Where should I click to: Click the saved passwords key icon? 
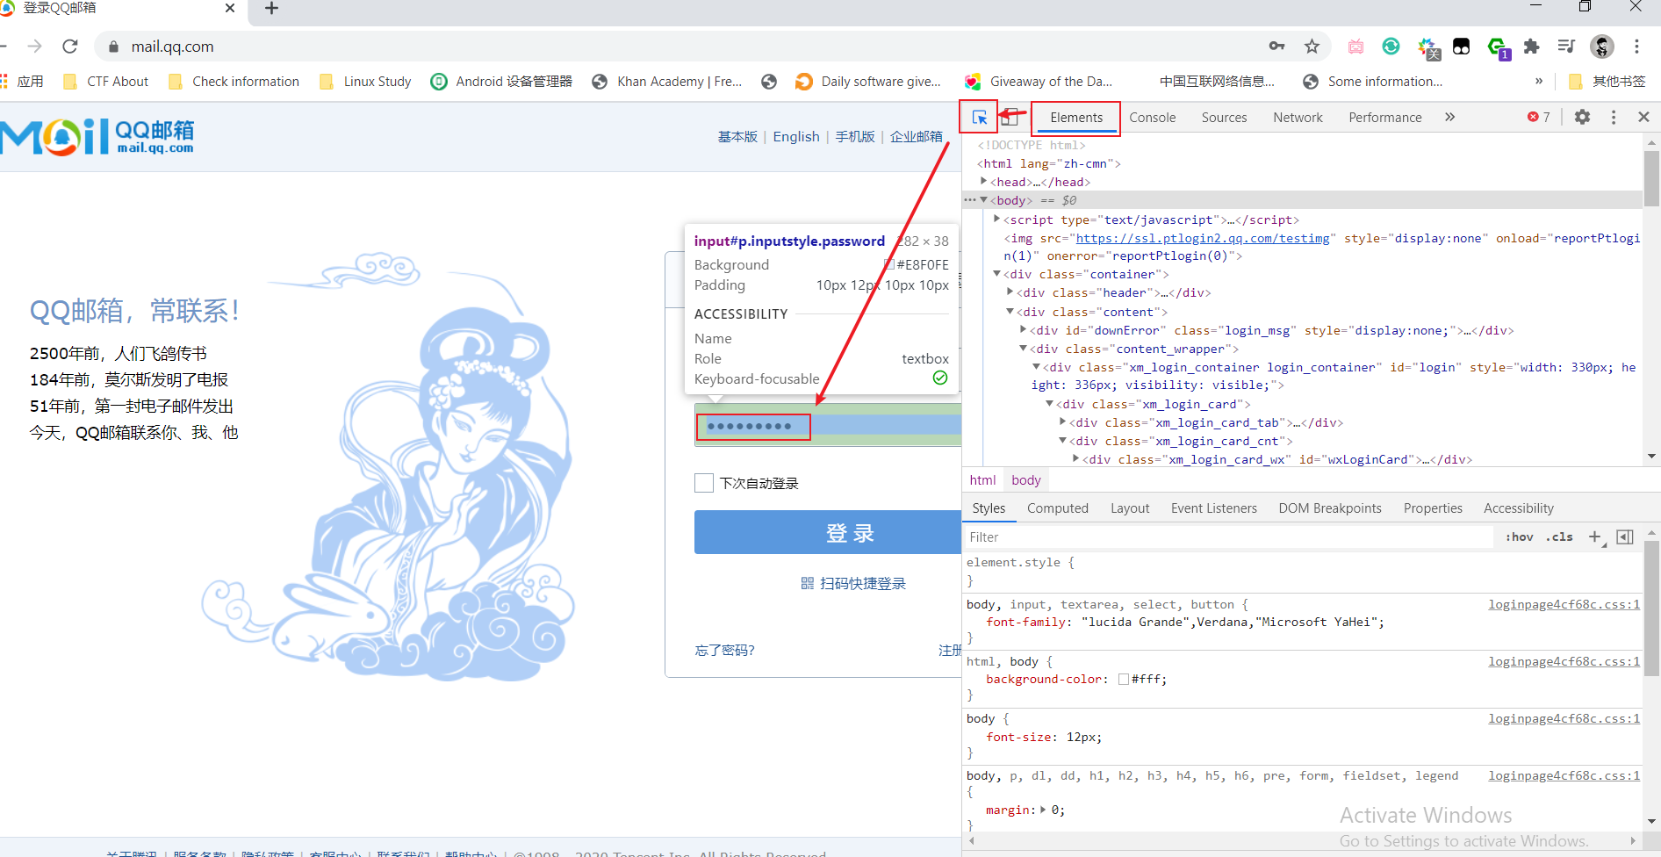click(1276, 47)
